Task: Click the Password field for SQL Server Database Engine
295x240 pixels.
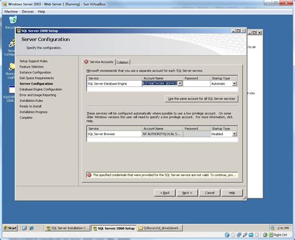Action: [x=196, y=83]
